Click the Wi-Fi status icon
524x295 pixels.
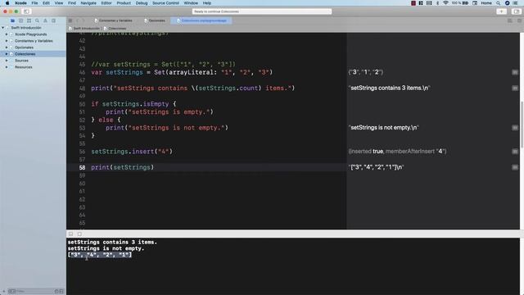(x=445, y=3)
